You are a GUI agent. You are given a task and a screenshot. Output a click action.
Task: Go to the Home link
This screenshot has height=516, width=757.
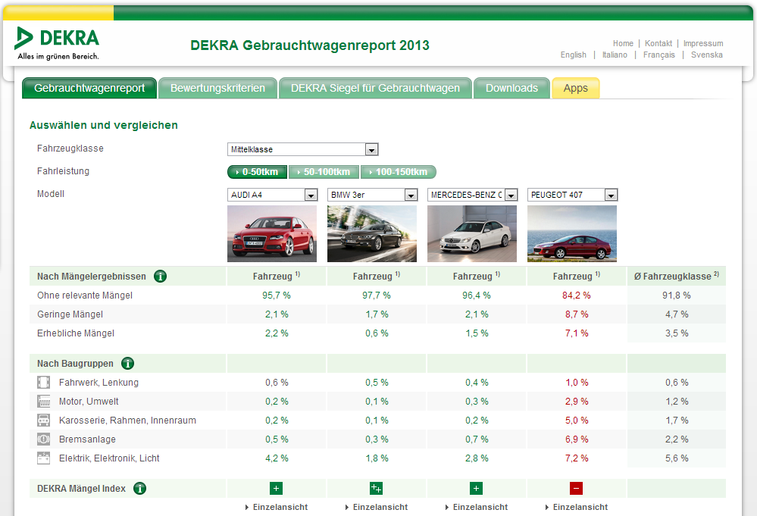[x=623, y=43]
